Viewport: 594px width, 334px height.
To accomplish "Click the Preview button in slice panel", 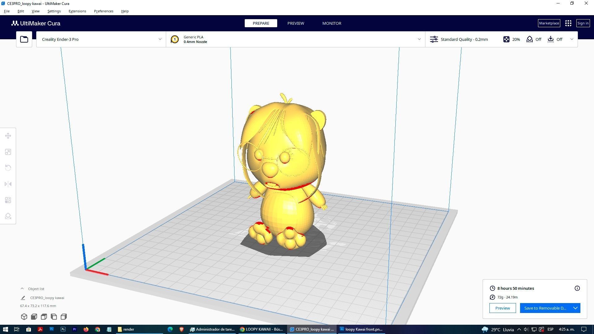I will click(502, 308).
